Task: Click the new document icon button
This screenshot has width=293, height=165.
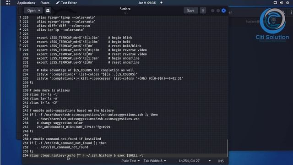Action: [48, 11]
